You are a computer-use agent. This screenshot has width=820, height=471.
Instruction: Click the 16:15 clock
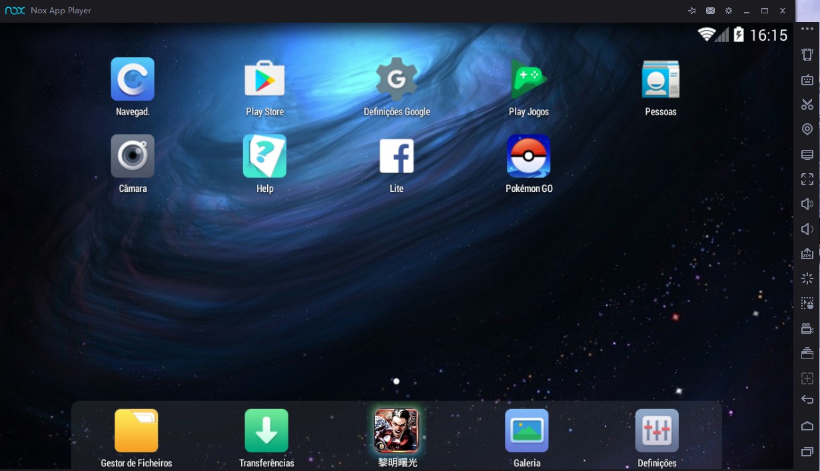(x=769, y=35)
